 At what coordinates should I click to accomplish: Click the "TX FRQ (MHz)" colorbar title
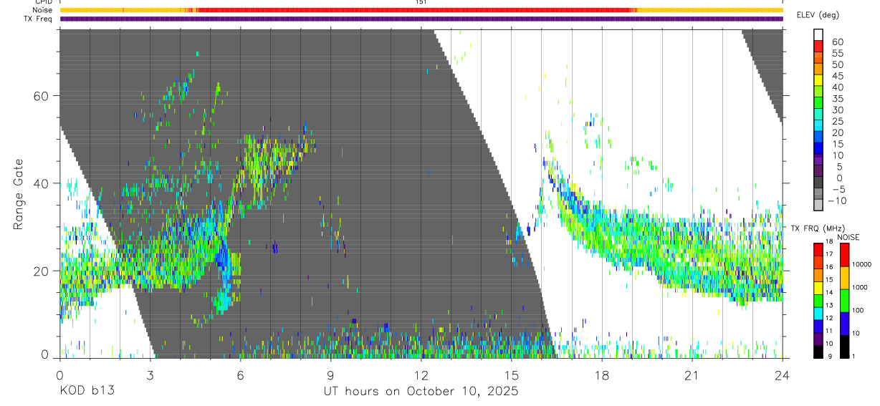[817, 228]
